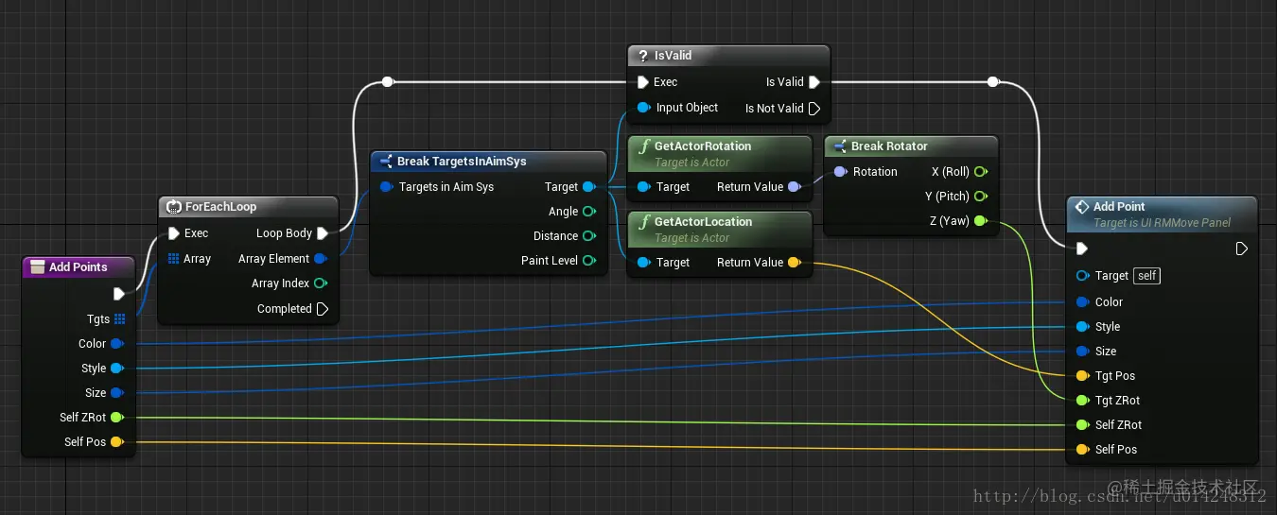The height and width of the screenshot is (515, 1277).
Task: Click 'Target is Actor' under GetActorRotation
Action: pos(692,163)
